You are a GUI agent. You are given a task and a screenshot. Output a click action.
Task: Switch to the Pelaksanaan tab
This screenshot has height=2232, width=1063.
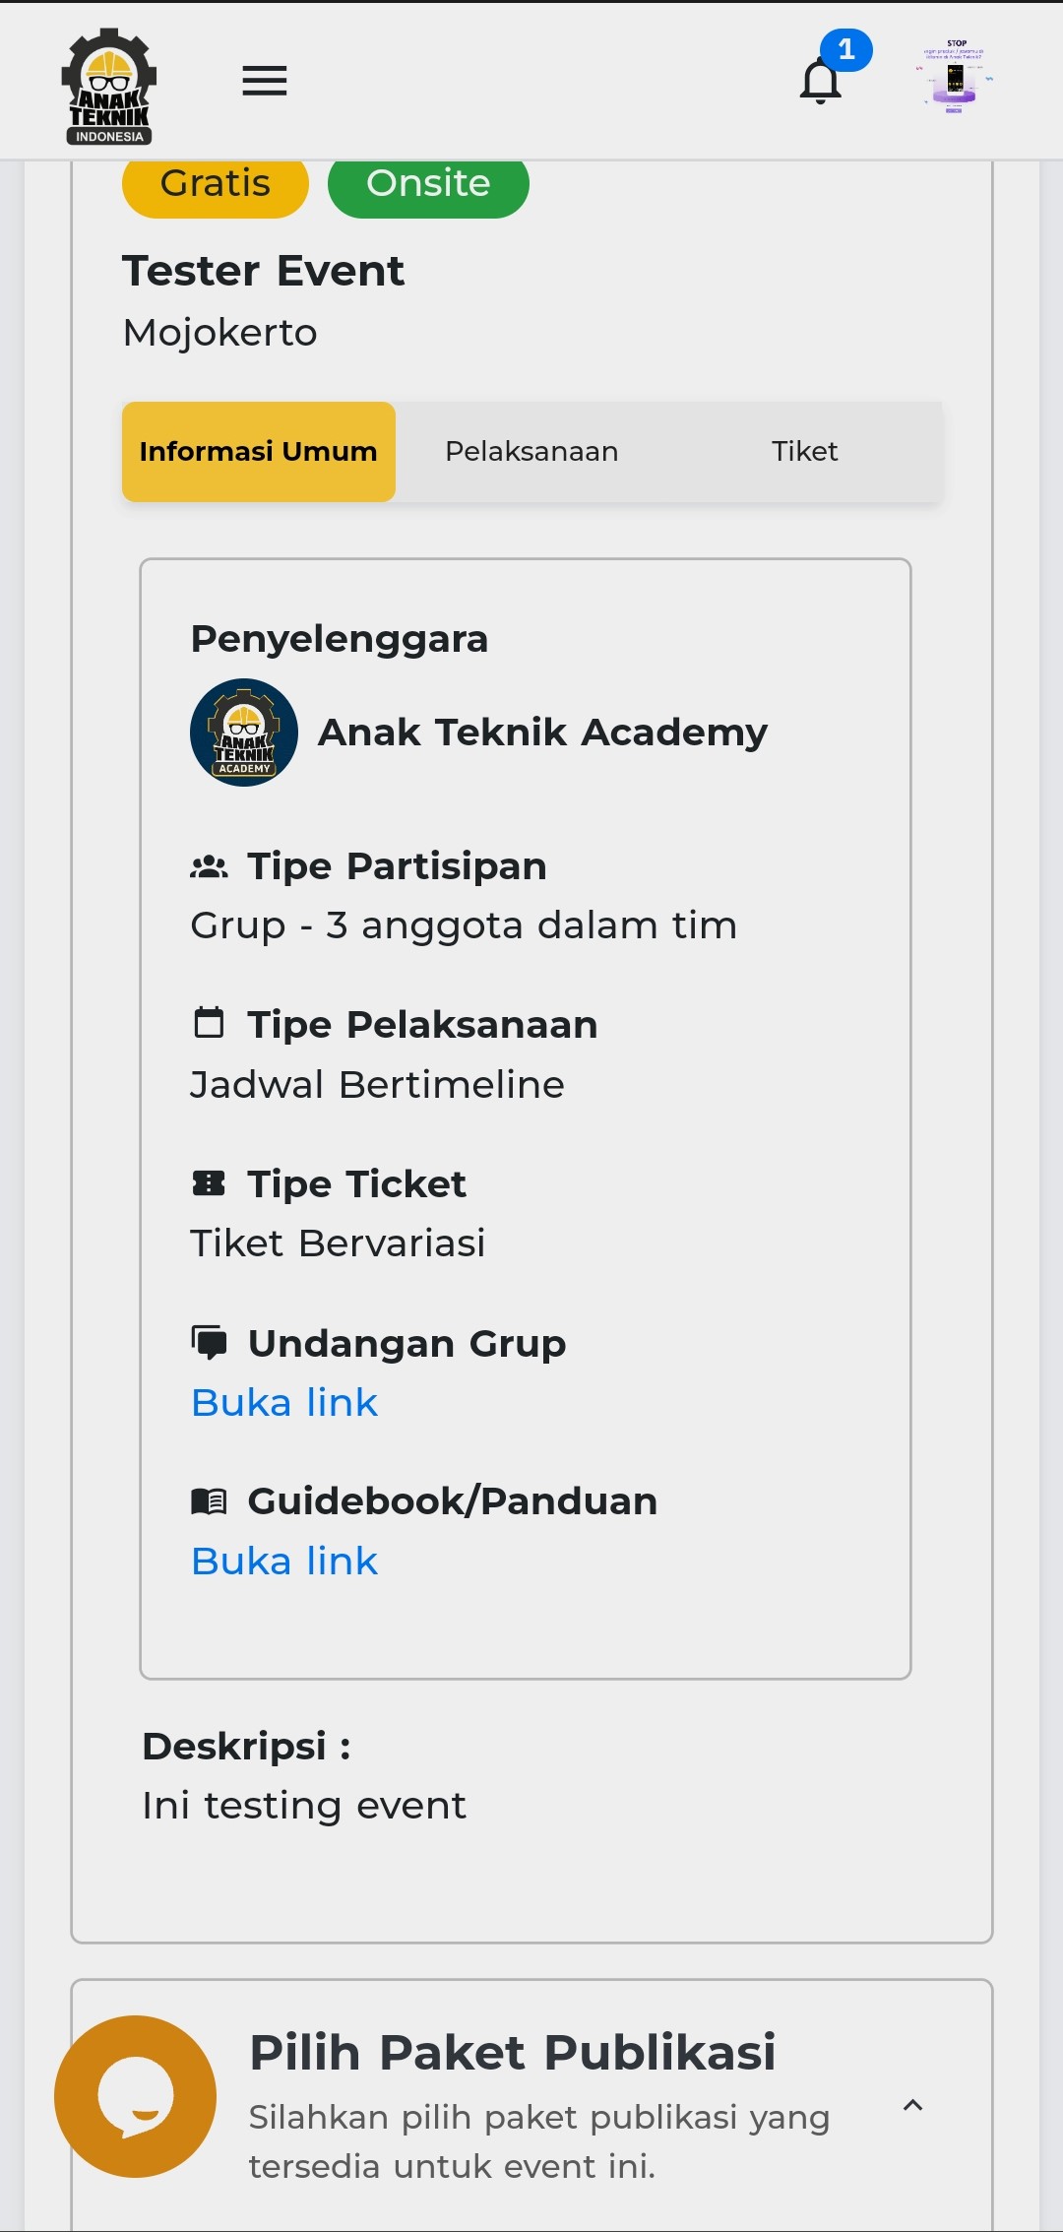pyautogui.click(x=531, y=452)
